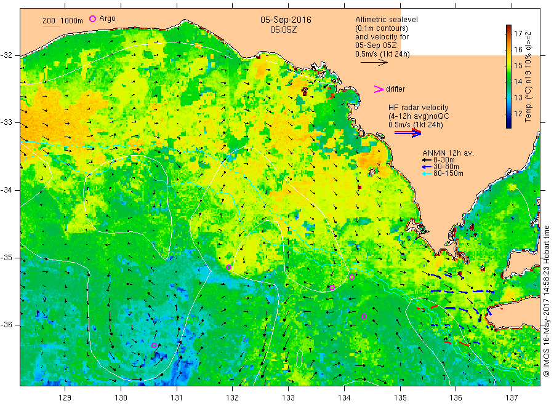Screen dimensions: 554x406
Task: Click the IMOS copyright timestamp text
Action: 547,301
